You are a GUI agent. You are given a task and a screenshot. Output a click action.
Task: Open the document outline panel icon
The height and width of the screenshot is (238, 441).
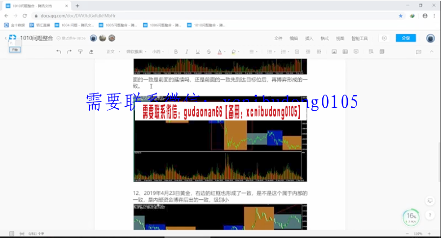(382, 51)
